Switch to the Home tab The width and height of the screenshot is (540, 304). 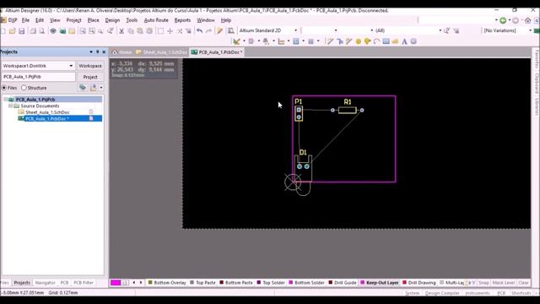click(121, 52)
